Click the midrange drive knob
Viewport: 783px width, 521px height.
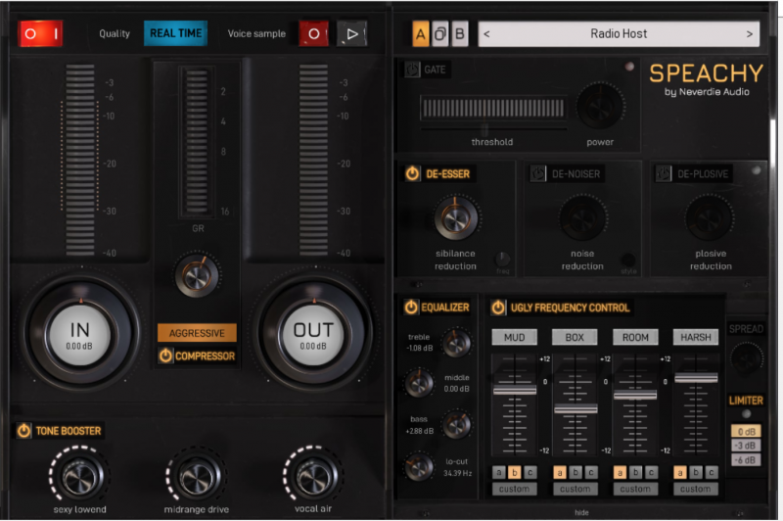click(197, 476)
